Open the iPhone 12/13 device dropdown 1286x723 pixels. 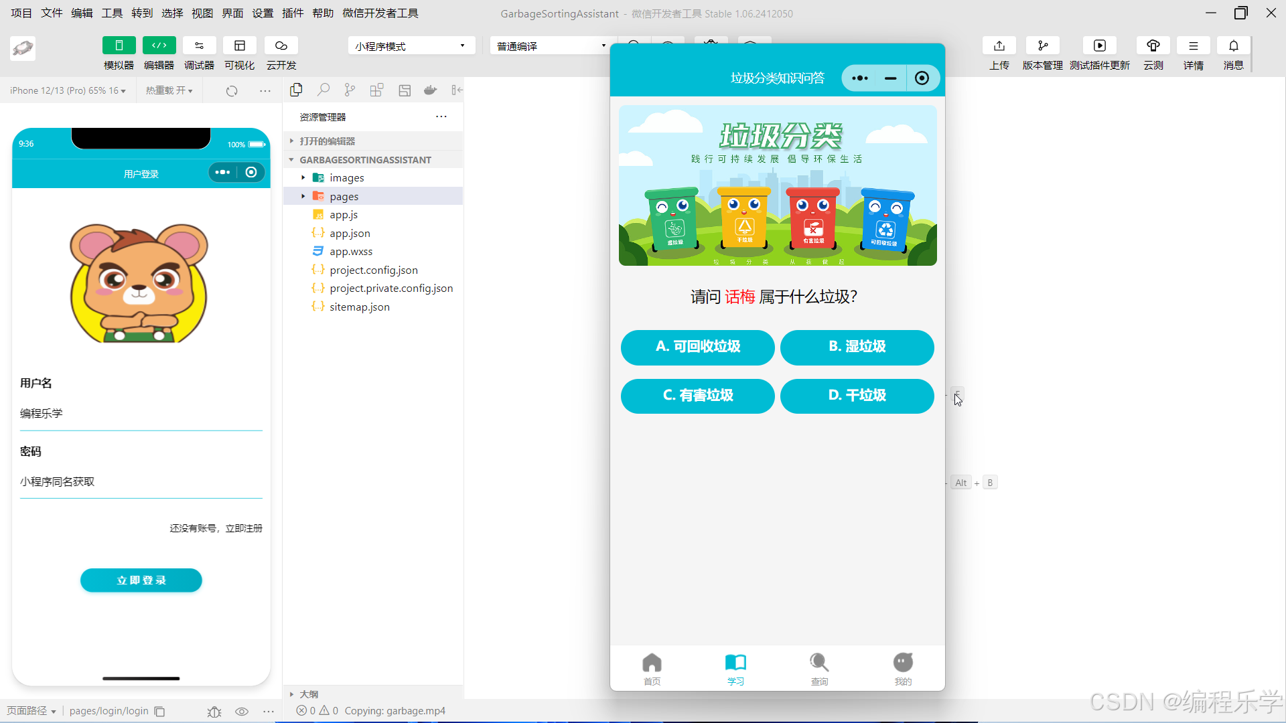68,90
